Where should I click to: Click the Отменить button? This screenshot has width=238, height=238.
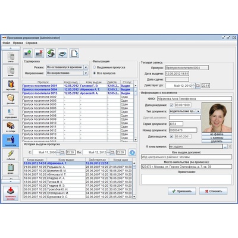pyautogui.click(x=213, y=191)
